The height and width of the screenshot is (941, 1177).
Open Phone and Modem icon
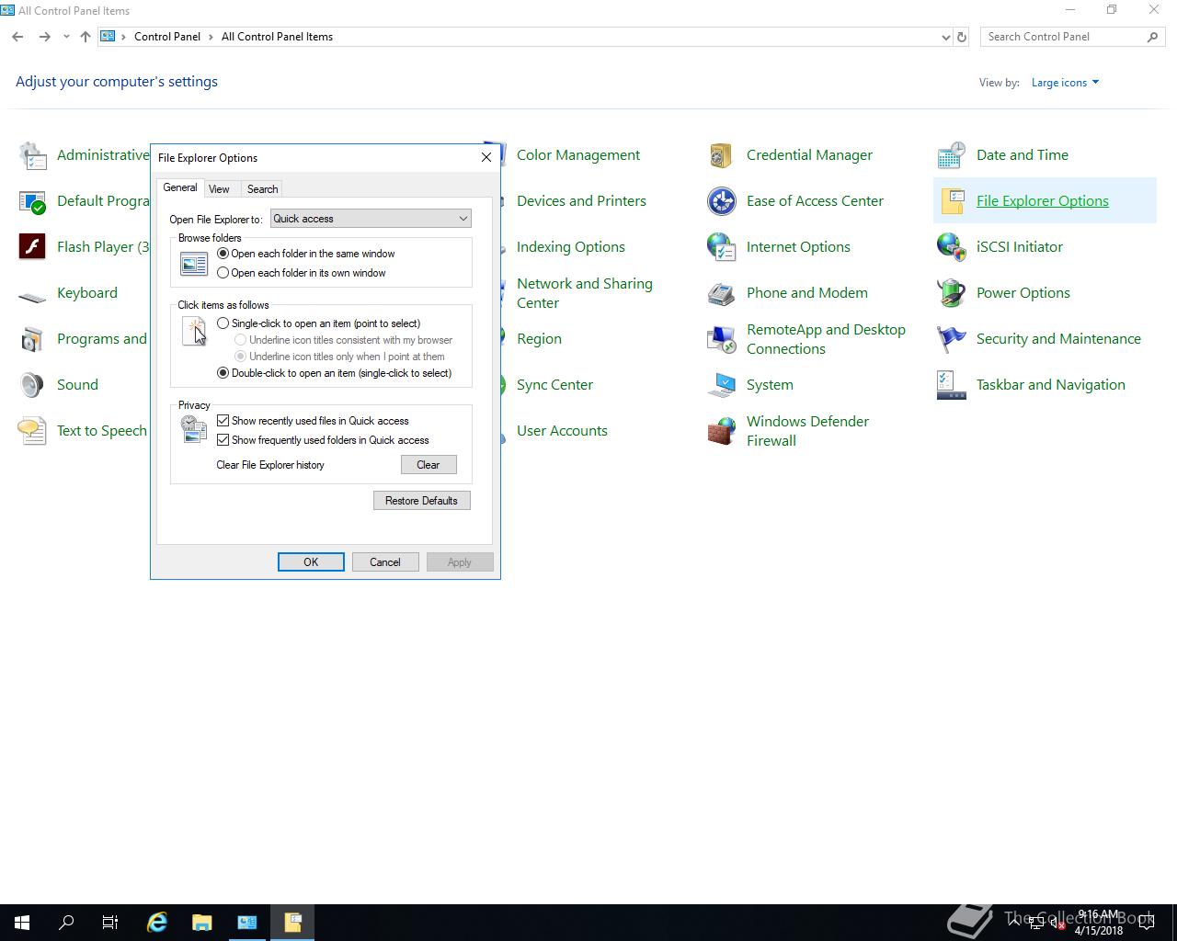722,293
